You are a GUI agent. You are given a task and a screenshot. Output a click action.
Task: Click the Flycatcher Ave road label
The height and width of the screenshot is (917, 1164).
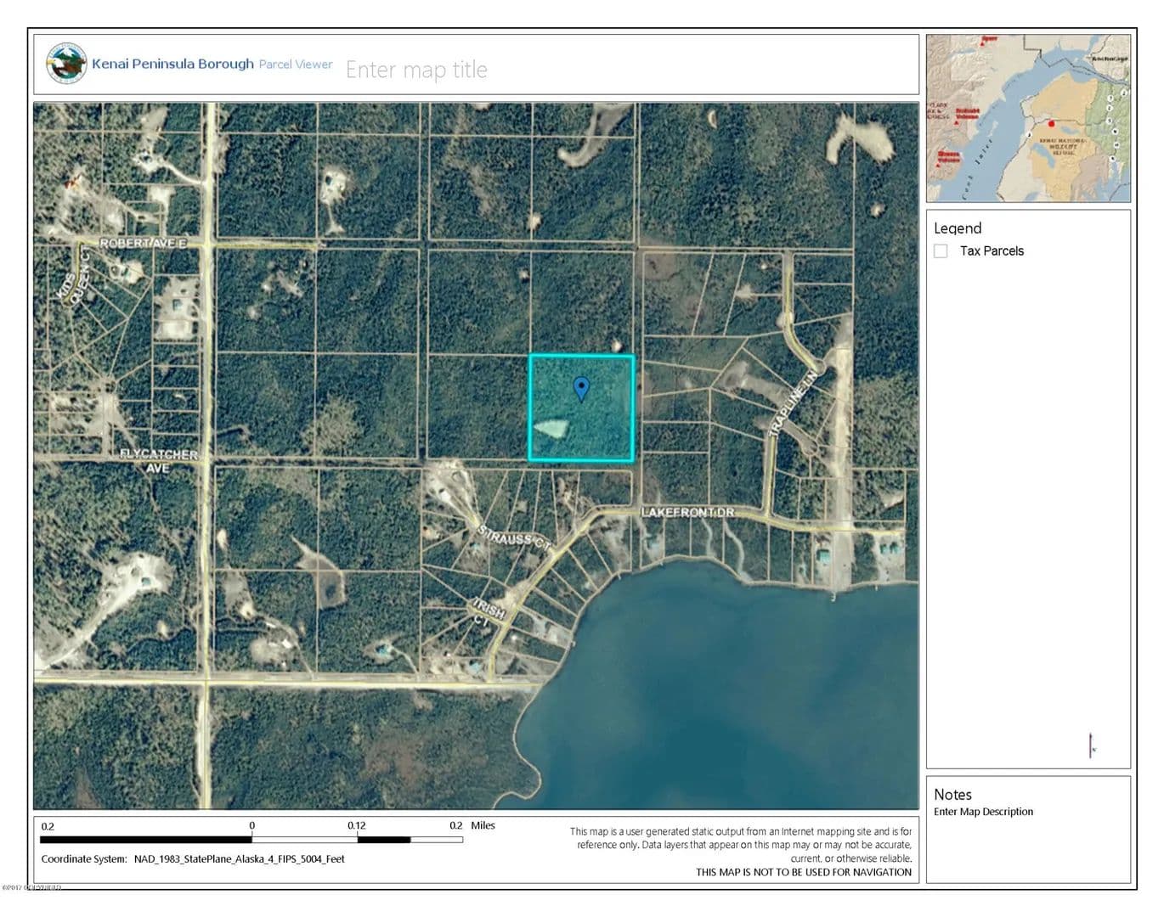point(158,461)
